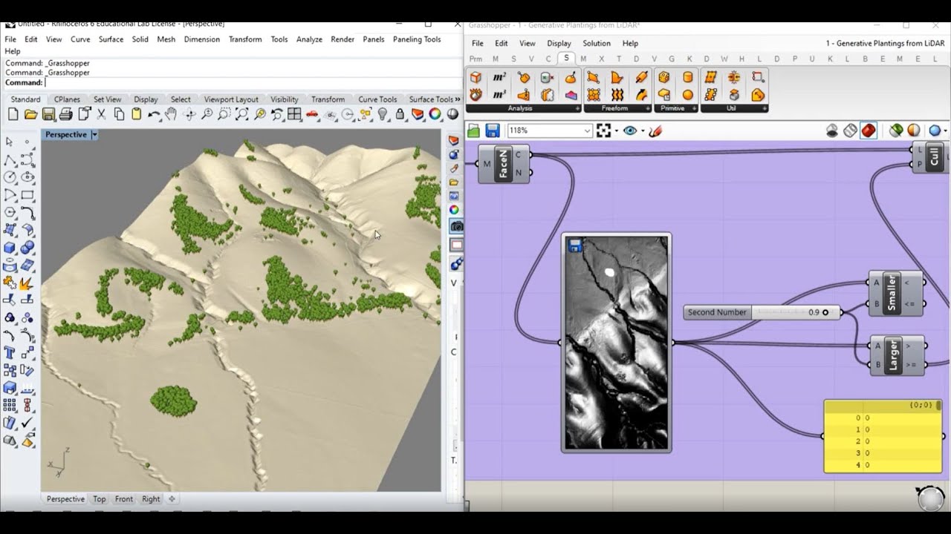The width and height of the screenshot is (951, 534).
Task: Select the Prm tab in Grasshopper
Action: [475, 59]
